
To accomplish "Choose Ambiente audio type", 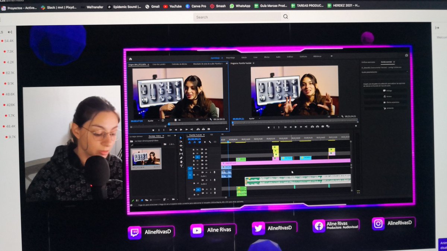I will tap(386, 108).
